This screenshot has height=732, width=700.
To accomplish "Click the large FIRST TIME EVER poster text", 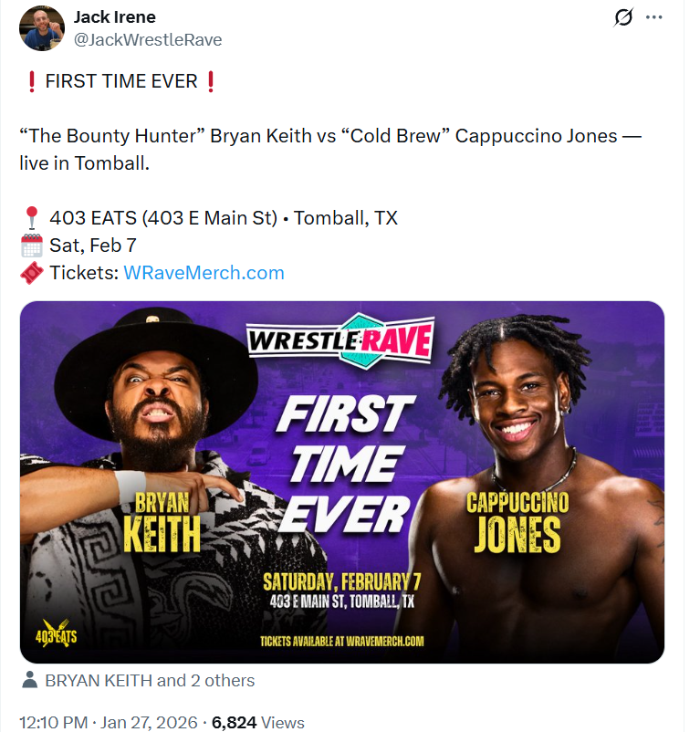I will [x=341, y=465].
